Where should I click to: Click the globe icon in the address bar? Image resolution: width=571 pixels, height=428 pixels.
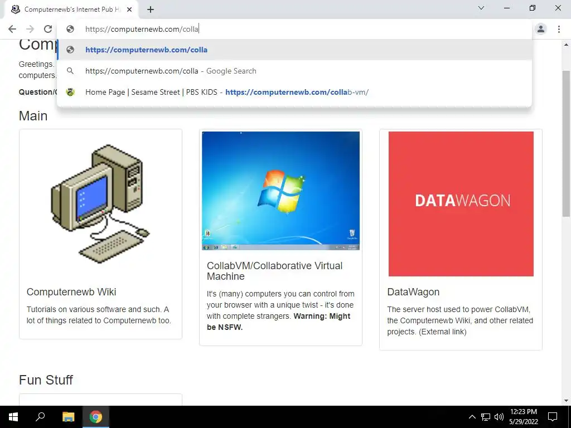[70, 29]
